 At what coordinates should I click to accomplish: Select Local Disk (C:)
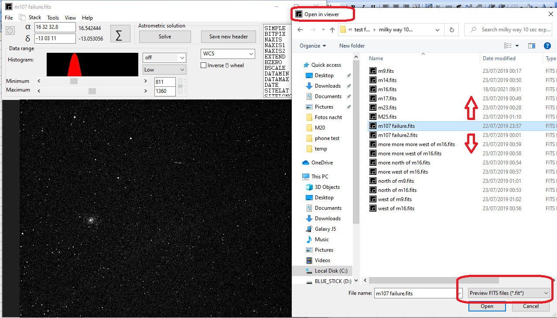tap(331, 270)
